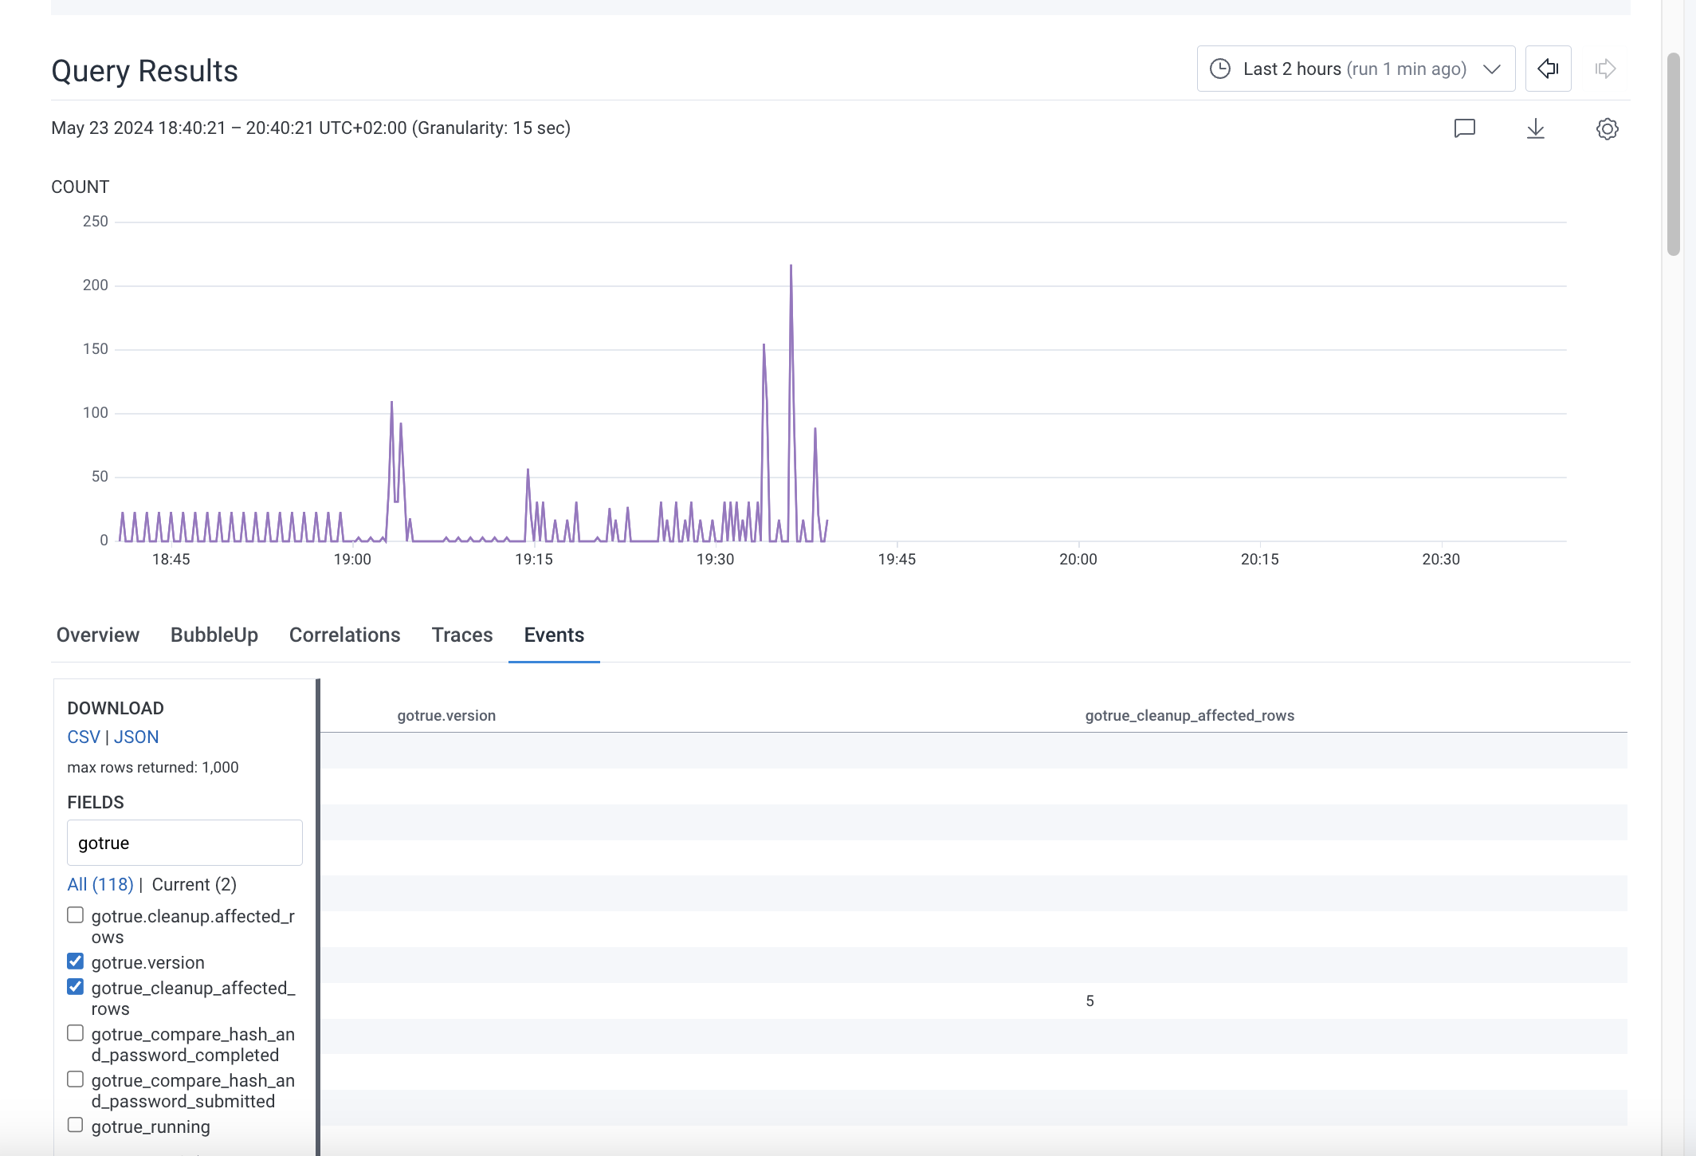Click the query time range text May 23 2024

coord(311,128)
